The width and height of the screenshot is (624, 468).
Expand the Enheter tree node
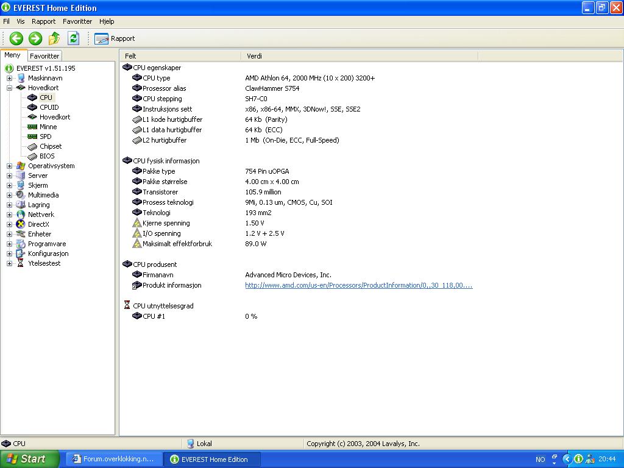(x=9, y=234)
